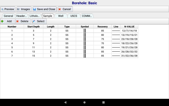Select the Type cell for sample 6
The width and height of the screenshot is (169, 106).
(67, 51)
